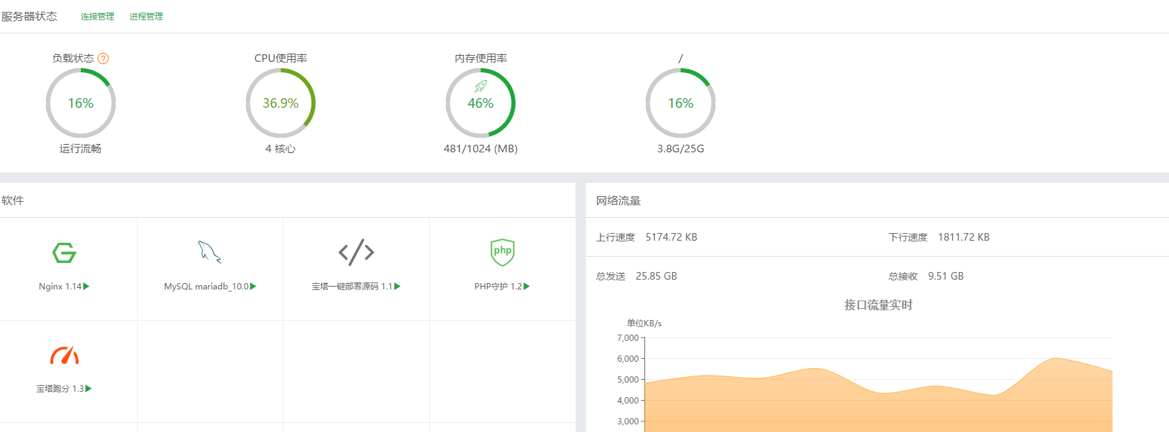Click the Nginx green logo icon

click(64, 253)
